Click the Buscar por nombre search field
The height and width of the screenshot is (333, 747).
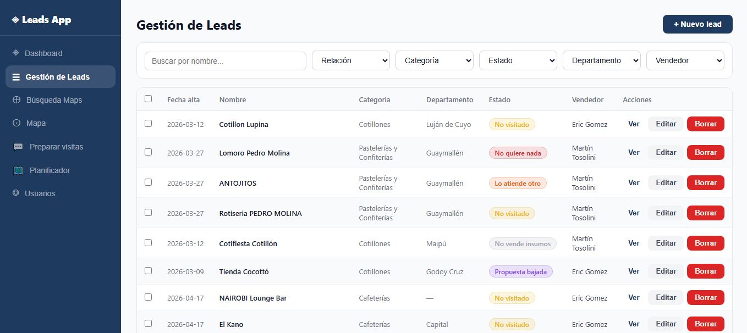point(225,60)
